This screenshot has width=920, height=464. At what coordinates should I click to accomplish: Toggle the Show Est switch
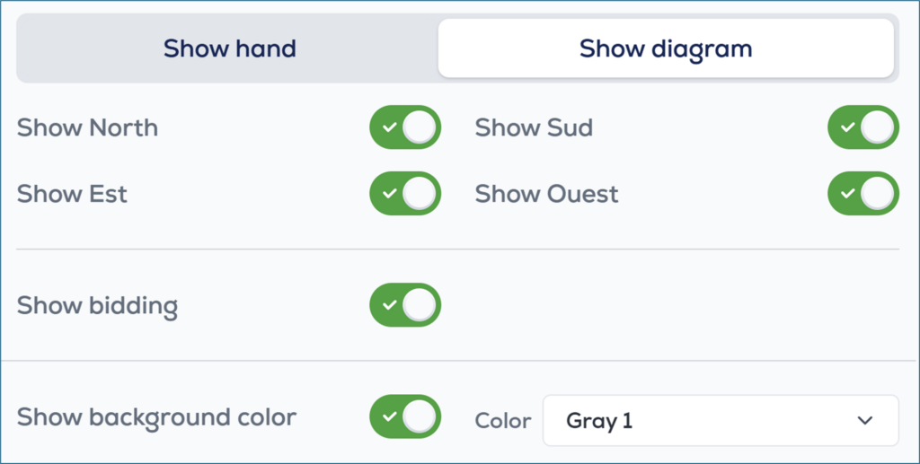pos(405,194)
